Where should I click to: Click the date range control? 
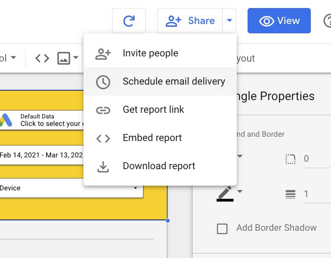[x=42, y=155]
